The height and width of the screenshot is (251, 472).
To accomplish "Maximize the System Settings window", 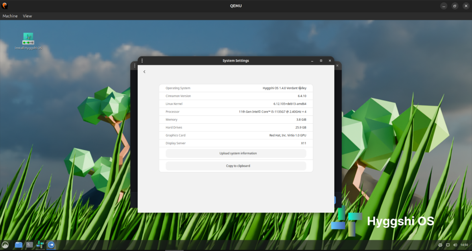I will click(x=321, y=61).
